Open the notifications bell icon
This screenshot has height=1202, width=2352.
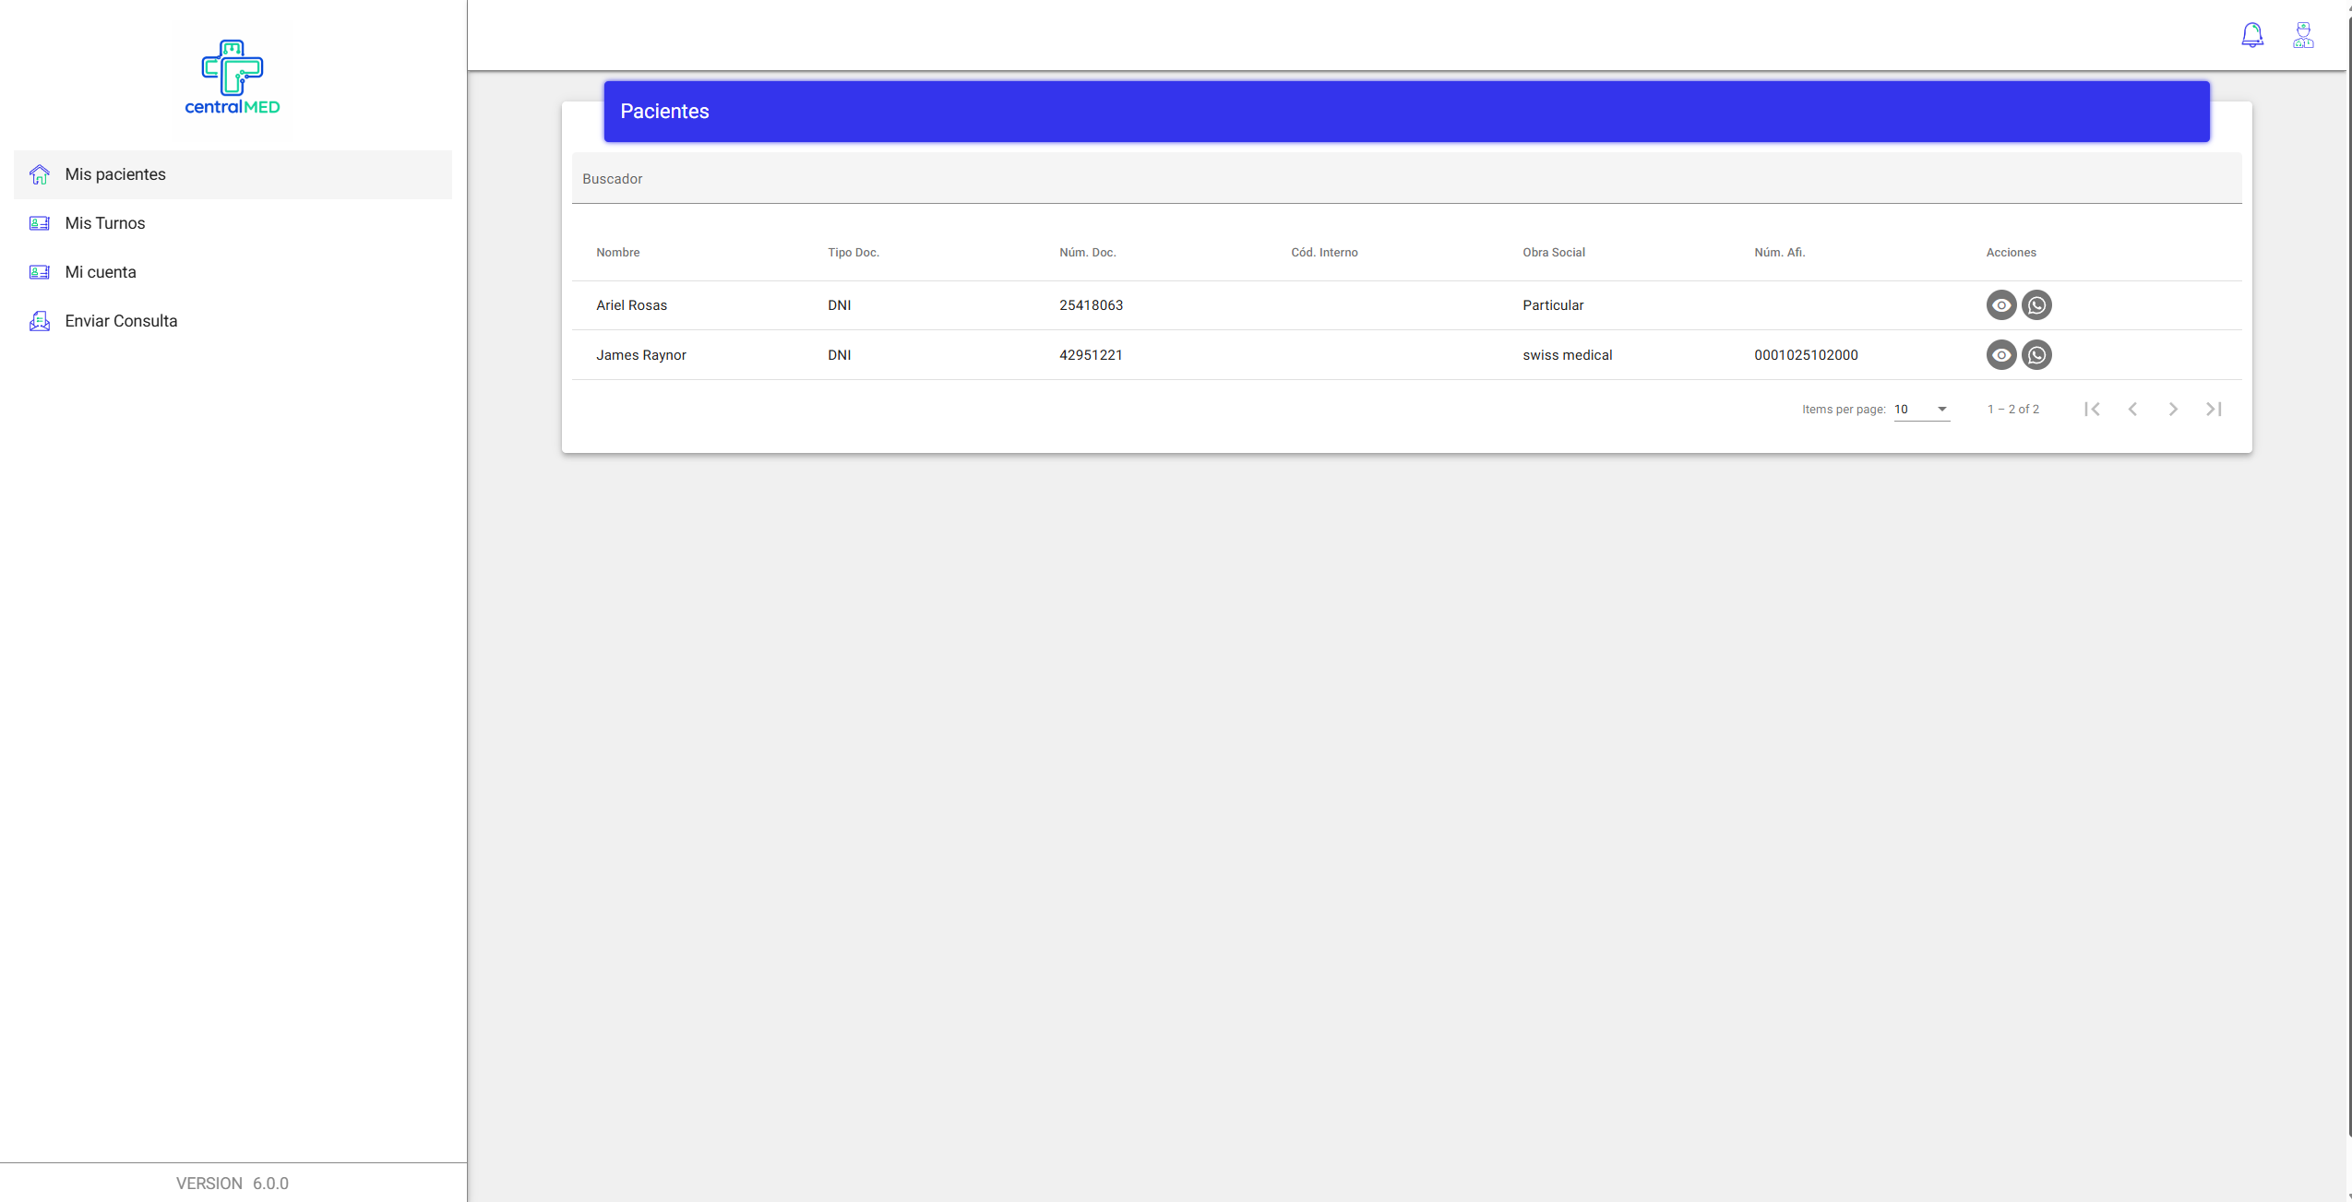2251,35
